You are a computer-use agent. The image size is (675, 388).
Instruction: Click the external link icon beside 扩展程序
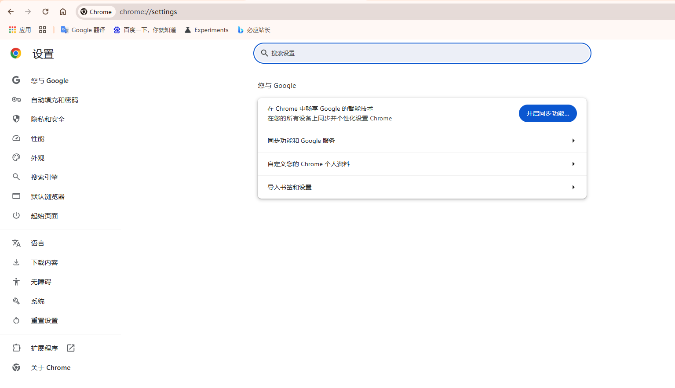click(71, 348)
